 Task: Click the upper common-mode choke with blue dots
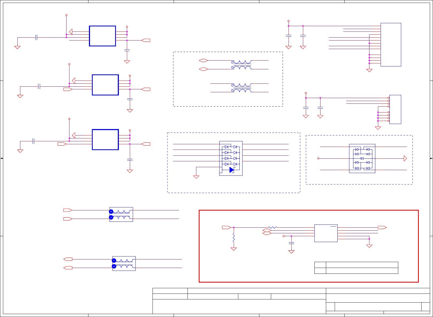[121, 214]
